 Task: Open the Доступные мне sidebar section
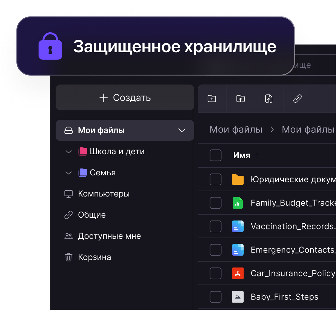103,236
